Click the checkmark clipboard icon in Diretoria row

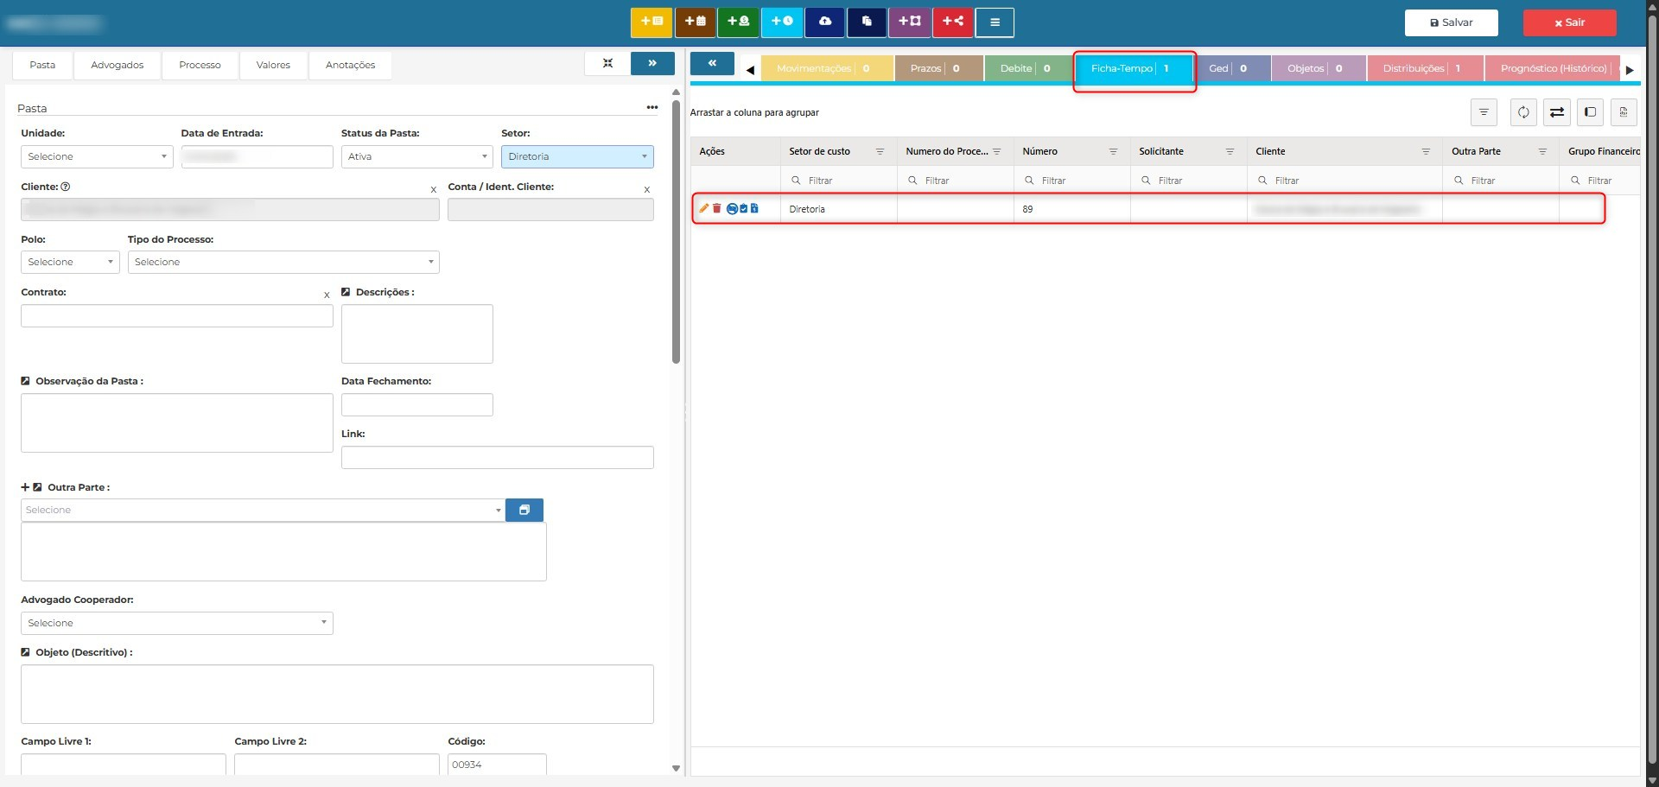743,208
